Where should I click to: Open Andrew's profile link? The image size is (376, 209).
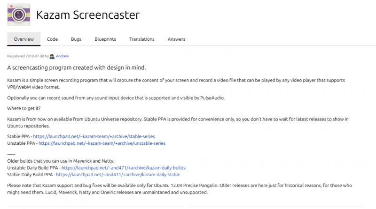click(63, 56)
